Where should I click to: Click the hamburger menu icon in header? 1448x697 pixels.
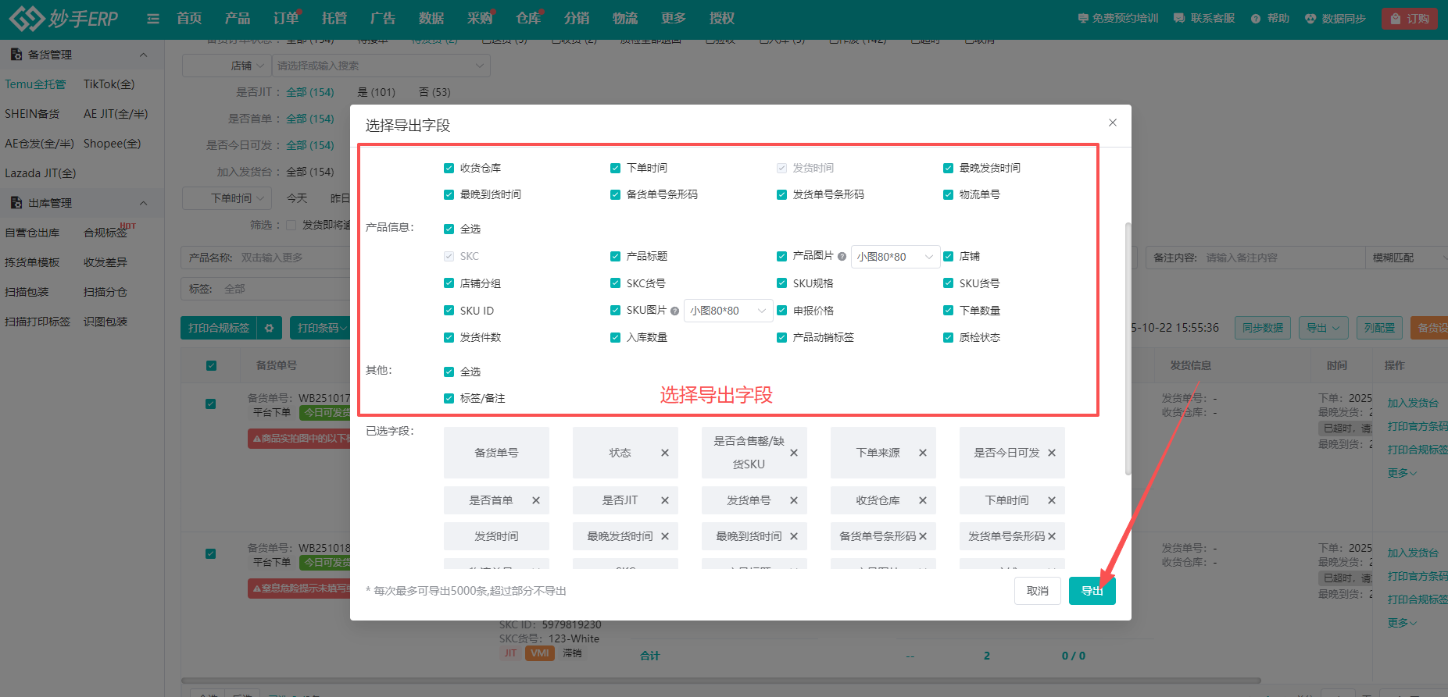[x=153, y=19]
